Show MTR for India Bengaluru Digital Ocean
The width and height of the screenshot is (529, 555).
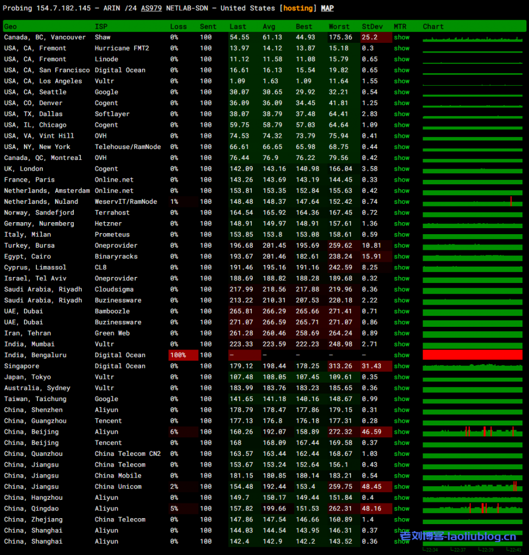[x=401, y=356]
